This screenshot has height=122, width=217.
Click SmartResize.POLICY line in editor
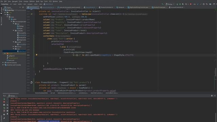[63, 69]
